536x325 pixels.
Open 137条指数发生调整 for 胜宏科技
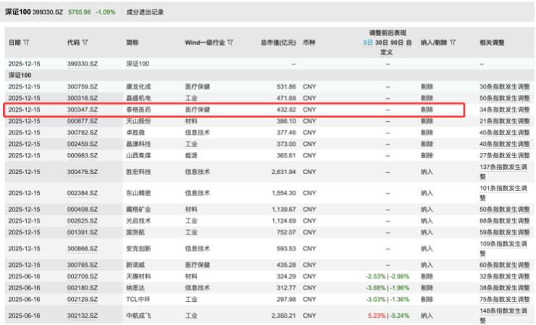[x=503, y=172]
